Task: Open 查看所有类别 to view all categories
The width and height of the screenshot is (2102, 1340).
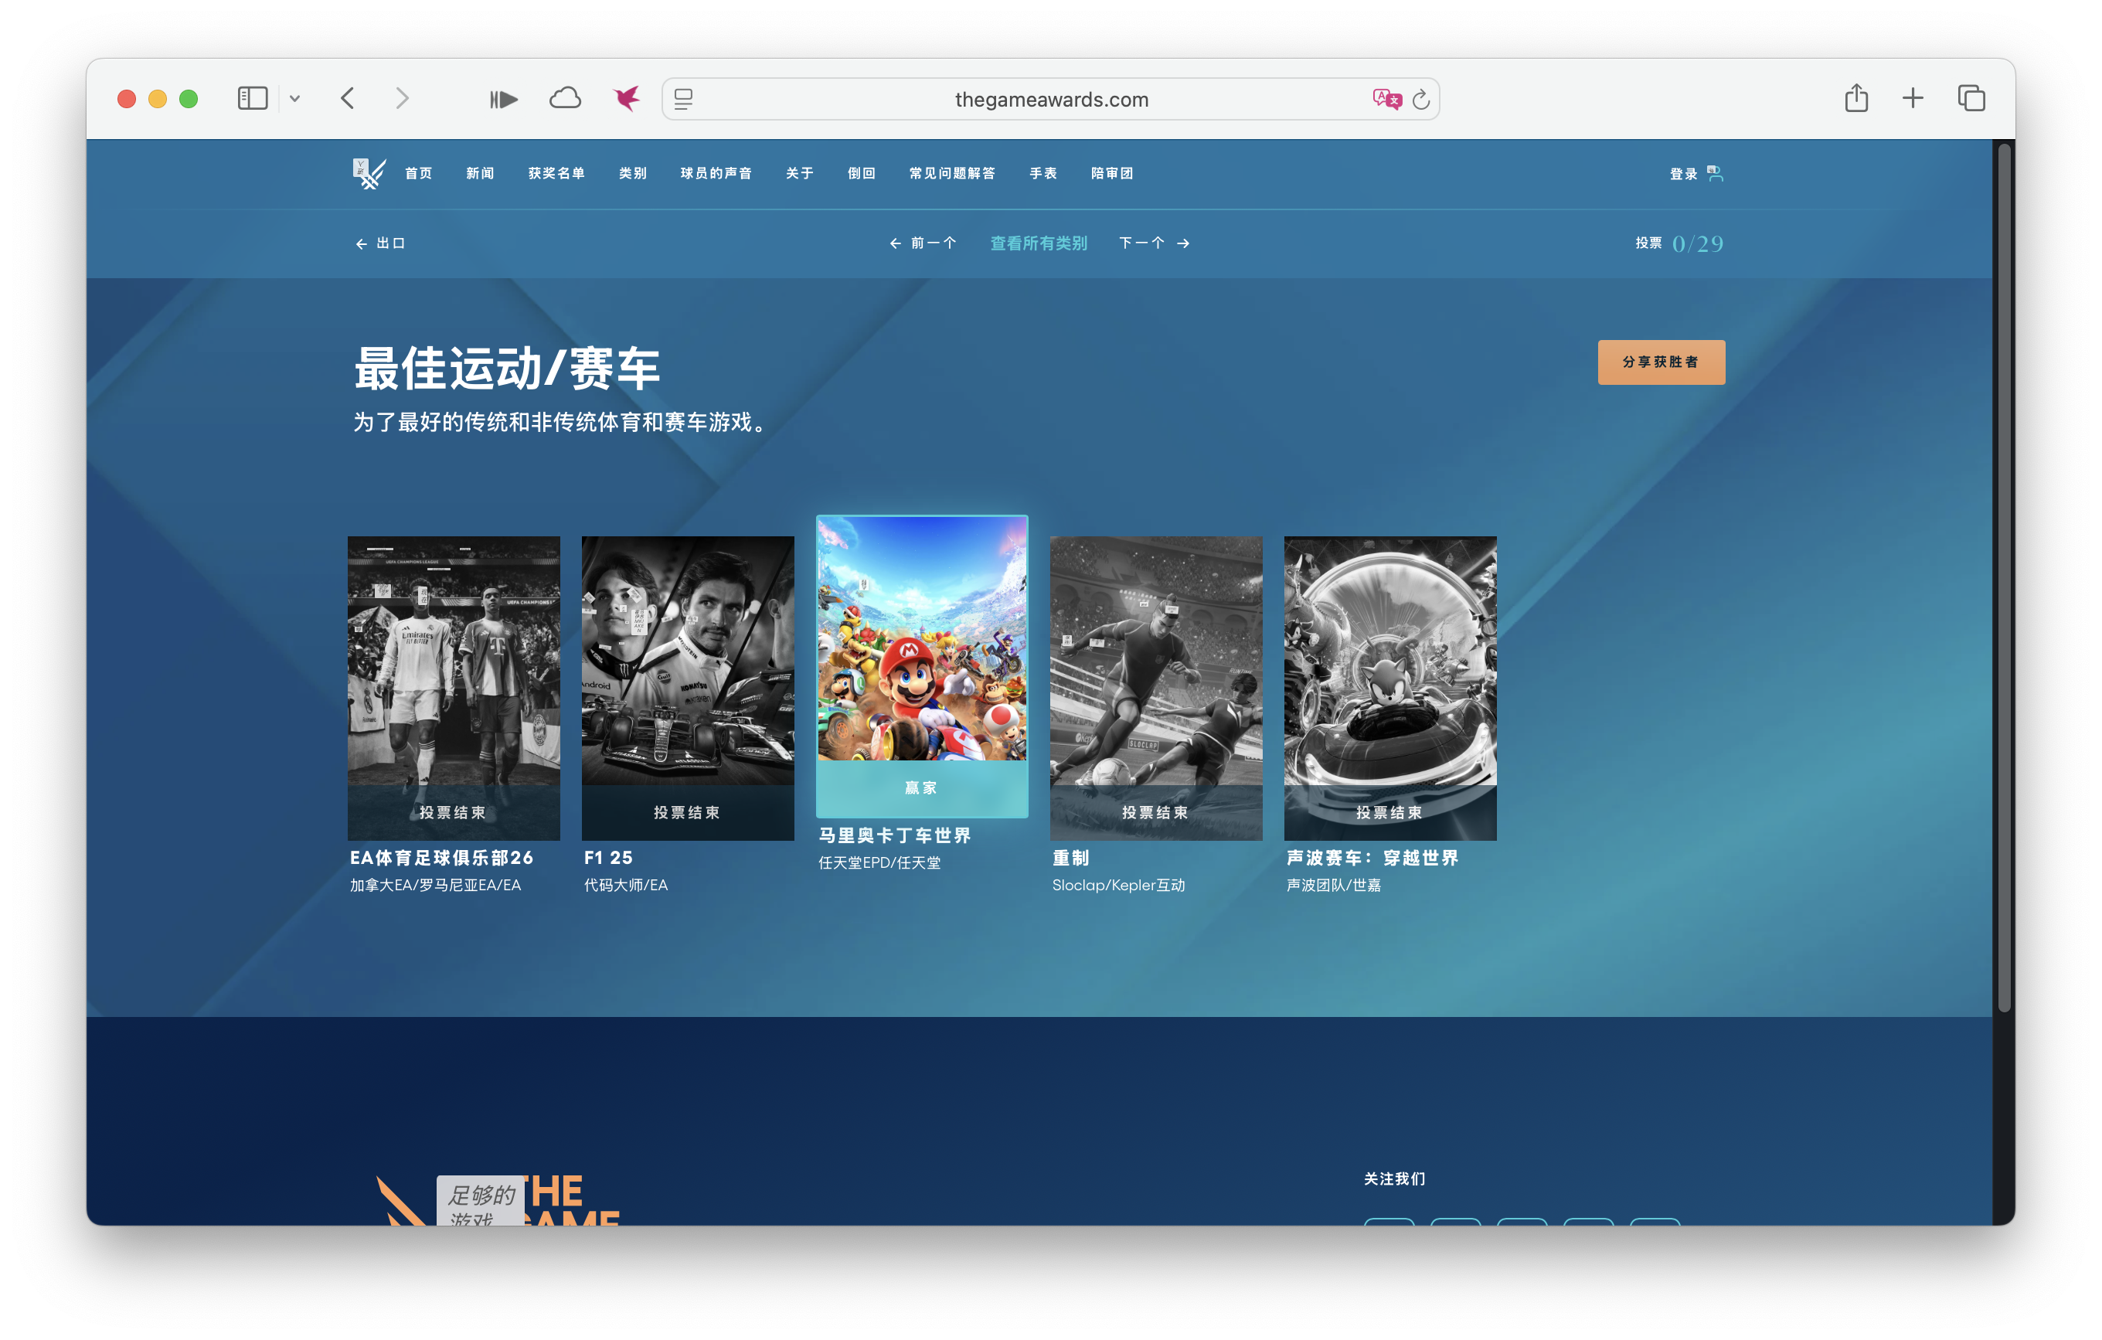Action: tap(1038, 243)
